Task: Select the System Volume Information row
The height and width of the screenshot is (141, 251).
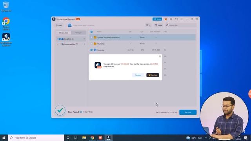Action: pos(142,37)
